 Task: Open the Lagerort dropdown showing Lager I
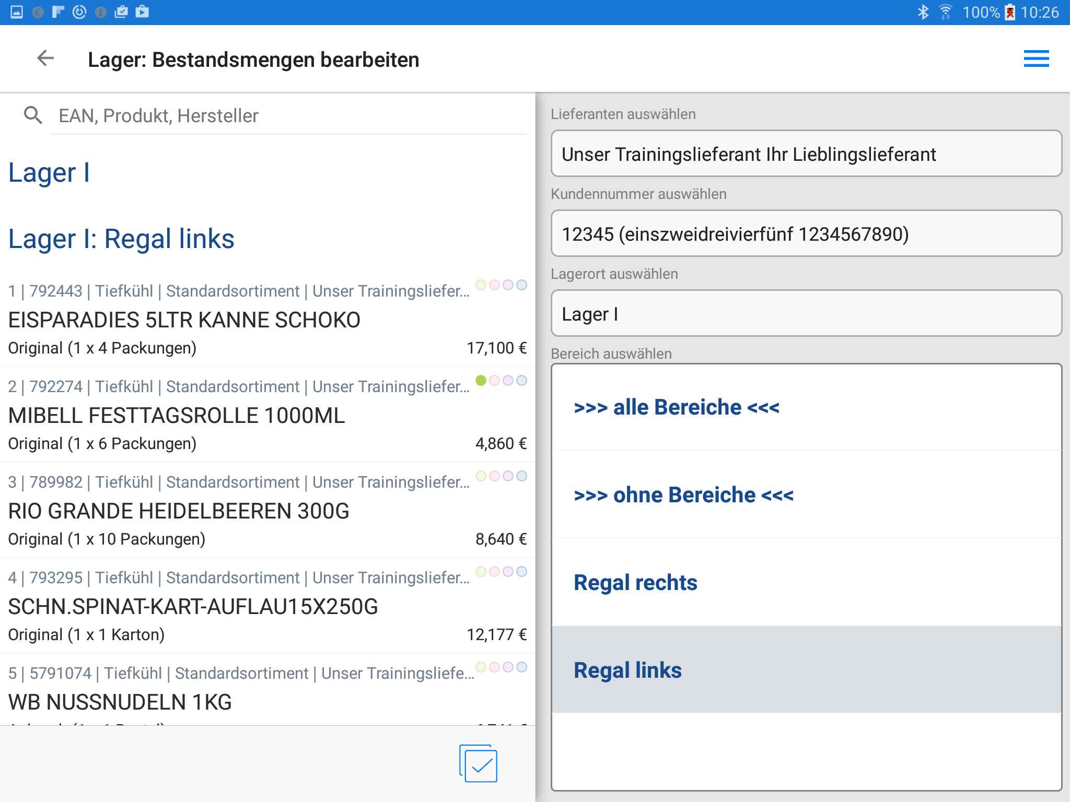pyautogui.click(x=806, y=314)
